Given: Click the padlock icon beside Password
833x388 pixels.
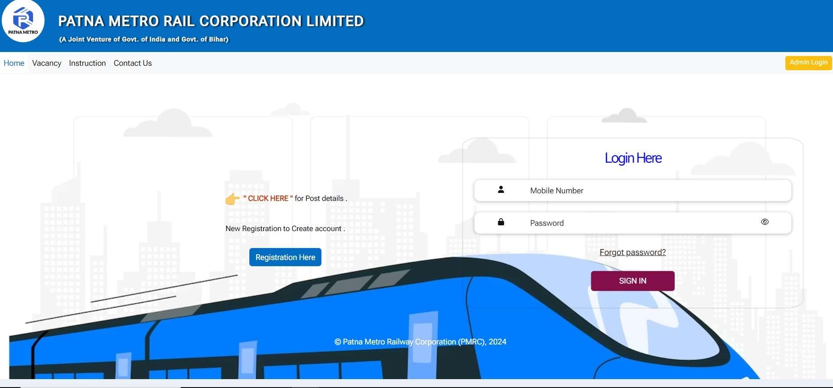Looking at the screenshot, I should [x=501, y=222].
